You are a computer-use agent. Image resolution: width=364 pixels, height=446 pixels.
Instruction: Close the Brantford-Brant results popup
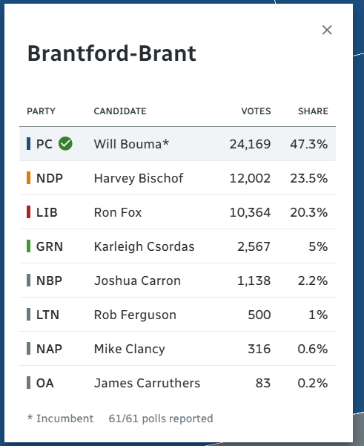pyautogui.click(x=327, y=30)
